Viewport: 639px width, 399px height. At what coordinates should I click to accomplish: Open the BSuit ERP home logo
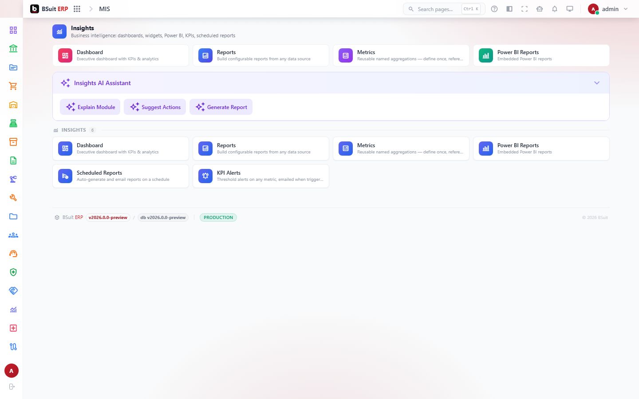(x=49, y=9)
